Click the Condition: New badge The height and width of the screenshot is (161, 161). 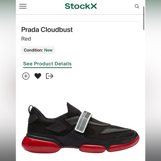38,50
